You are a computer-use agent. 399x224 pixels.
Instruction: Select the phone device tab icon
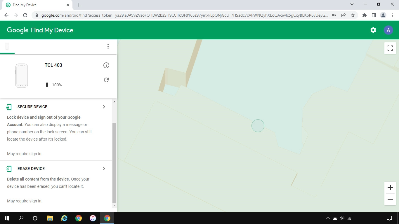[7, 46]
